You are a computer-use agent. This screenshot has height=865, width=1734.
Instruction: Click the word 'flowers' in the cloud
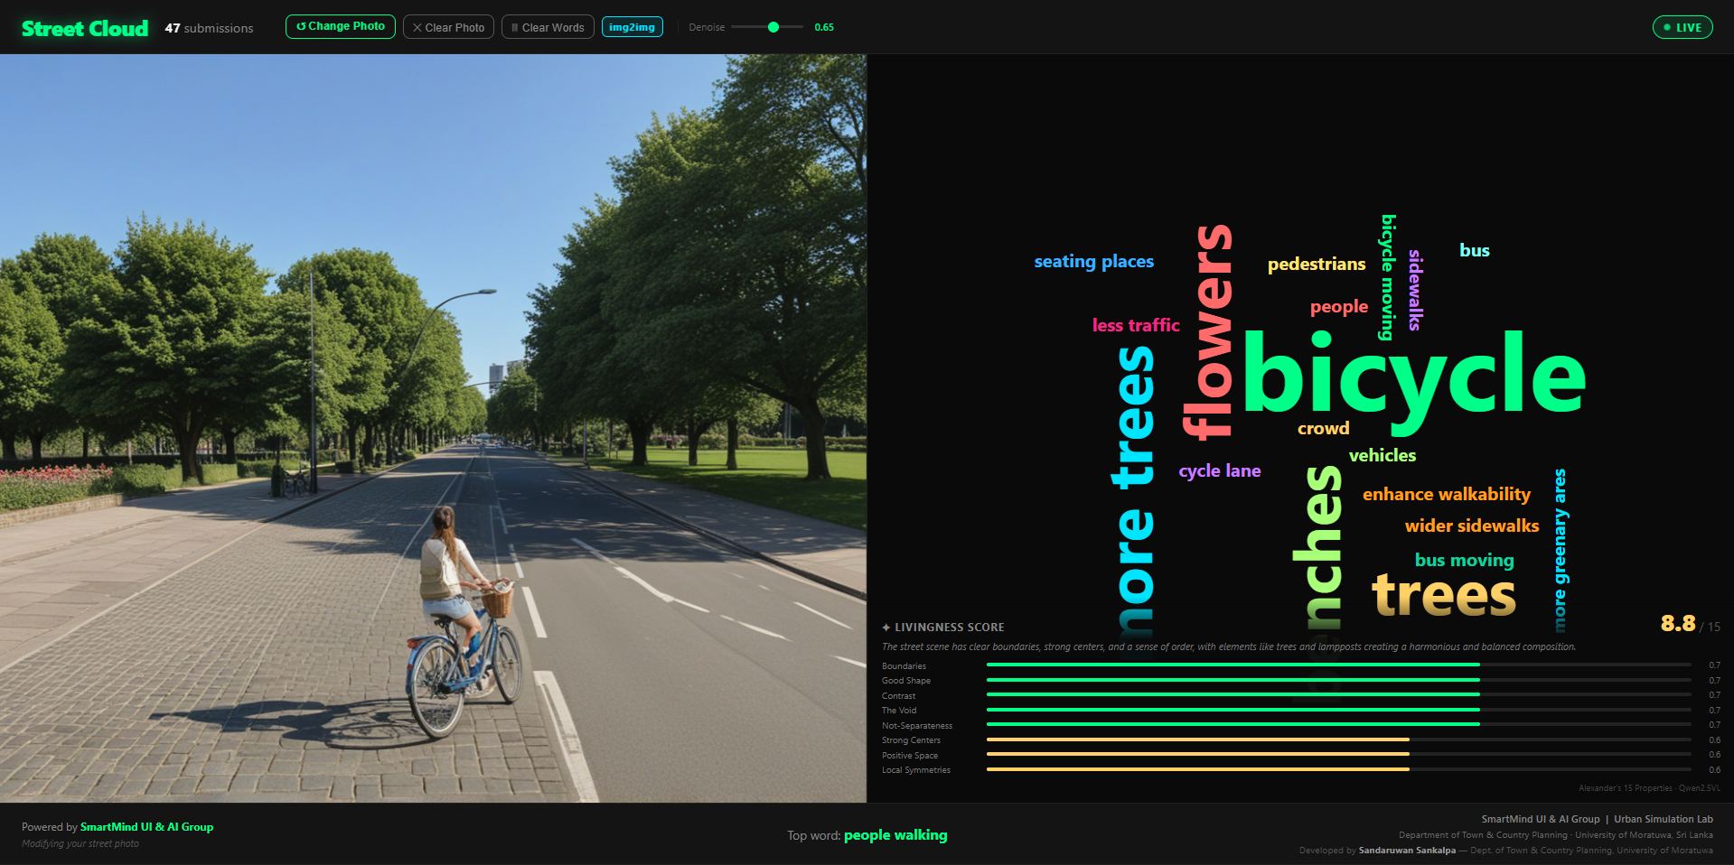pos(1208,332)
